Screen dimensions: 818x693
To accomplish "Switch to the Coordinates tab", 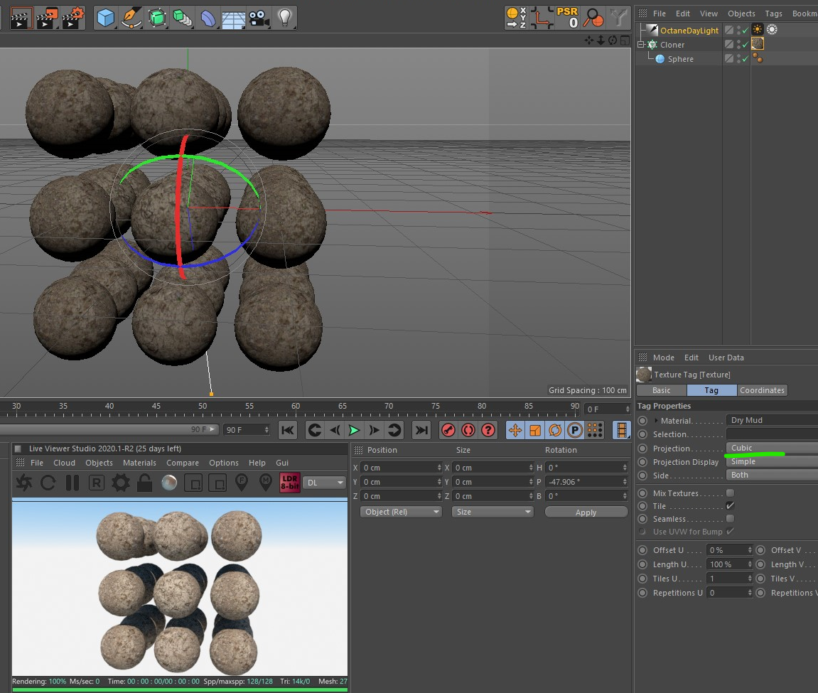I will [x=762, y=390].
